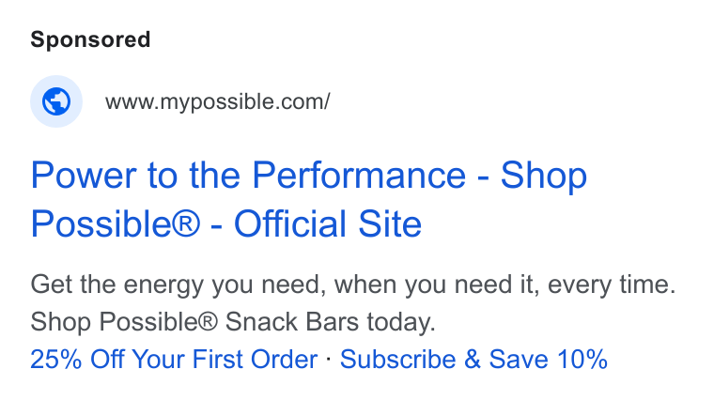This screenshot has width=714, height=400.
Task: Click the 25% text in the first sitelink
Action: click(x=56, y=359)
